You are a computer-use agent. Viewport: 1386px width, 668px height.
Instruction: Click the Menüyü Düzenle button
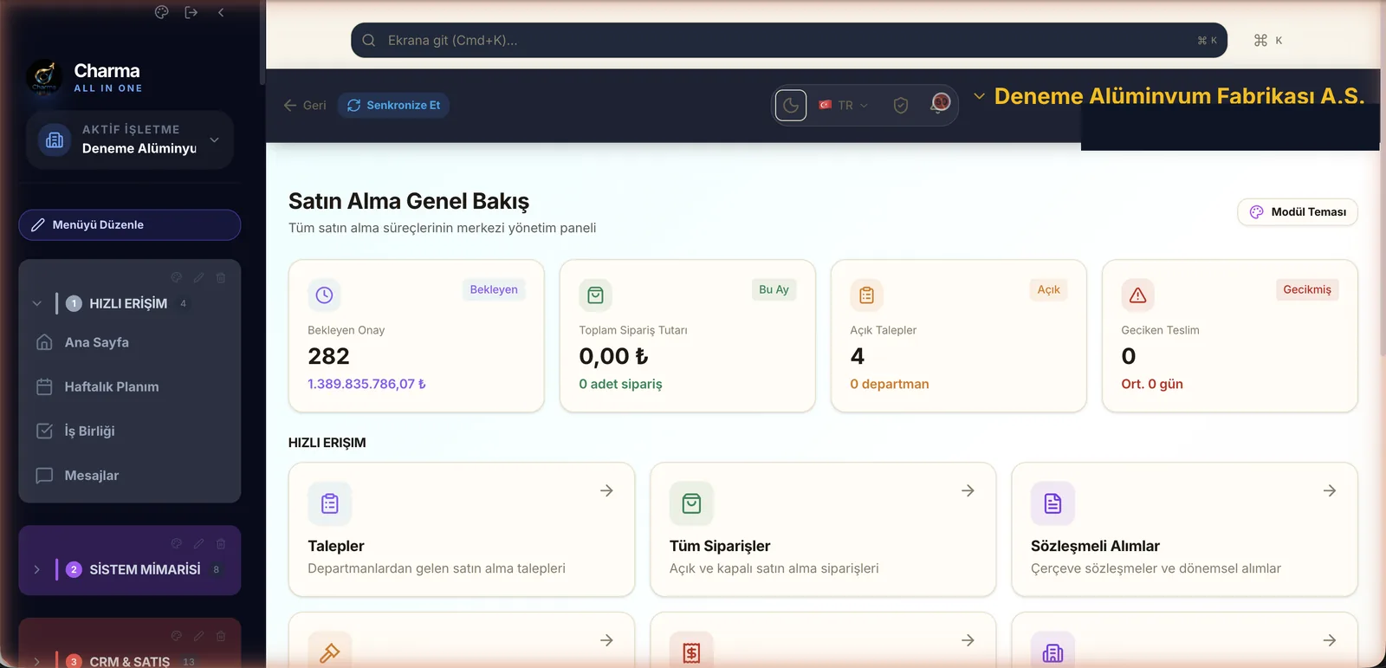click(x=130, y=225)
